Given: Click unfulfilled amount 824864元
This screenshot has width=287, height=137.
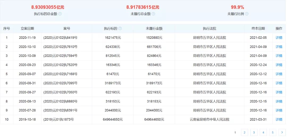Looking at the screenshot, I should [x=154, y=56].
